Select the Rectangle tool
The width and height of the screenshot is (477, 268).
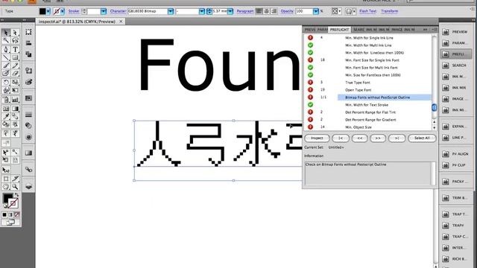(15, 57)
